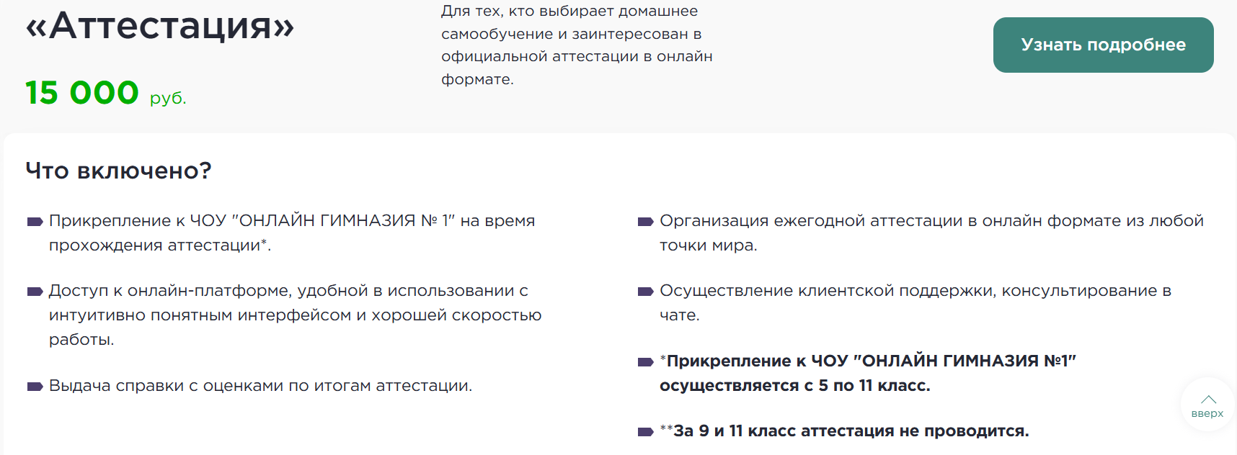Click the flag icon beside the ЧОУ attachment bullet

pyautogui.click(x=33, y=222)
